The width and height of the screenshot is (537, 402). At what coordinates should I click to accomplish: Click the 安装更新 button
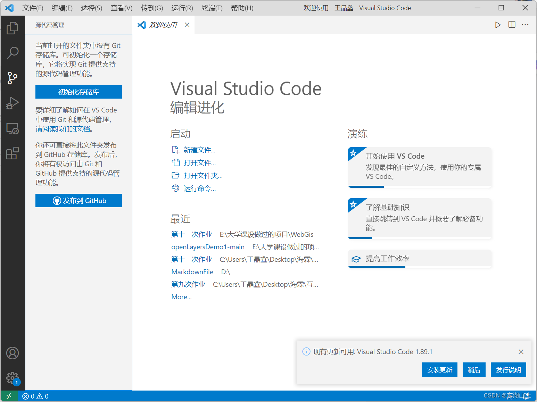click(439, 370)
